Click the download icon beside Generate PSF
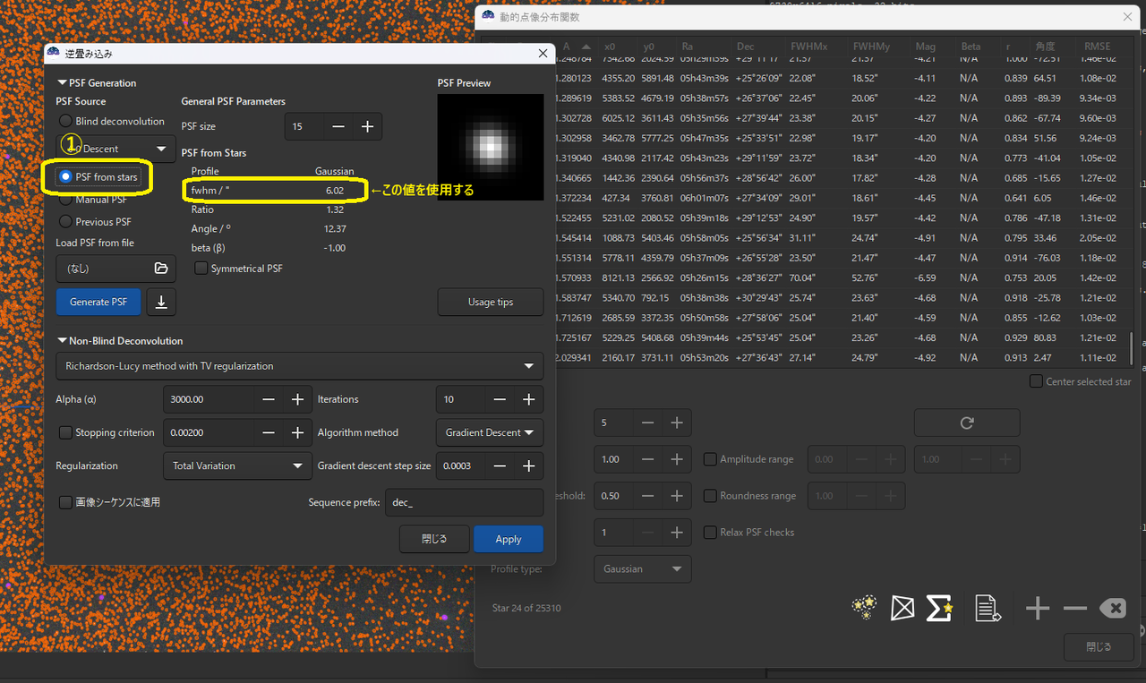Screen dimensions: 1146x683 coord(161,303)
